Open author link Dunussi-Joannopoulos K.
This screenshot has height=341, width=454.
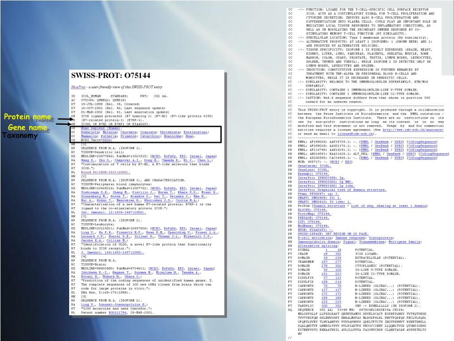[x=123, y=305]
